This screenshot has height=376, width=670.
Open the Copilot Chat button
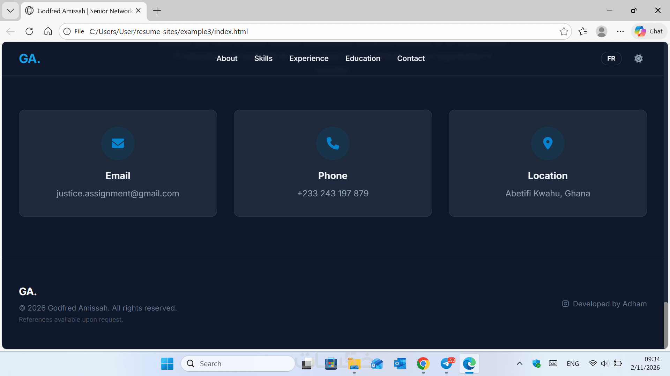(x=649, y=31)
